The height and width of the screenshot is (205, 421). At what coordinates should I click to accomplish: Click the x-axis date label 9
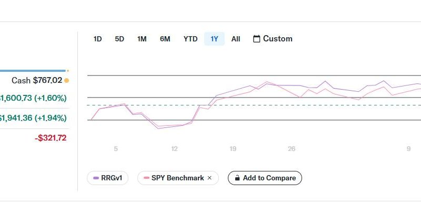click(x=408, y=149)
